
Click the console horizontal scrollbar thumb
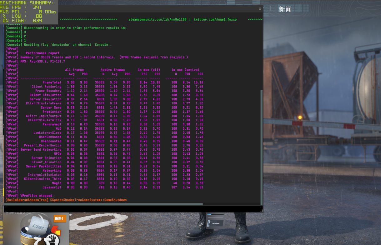[104, 204]
